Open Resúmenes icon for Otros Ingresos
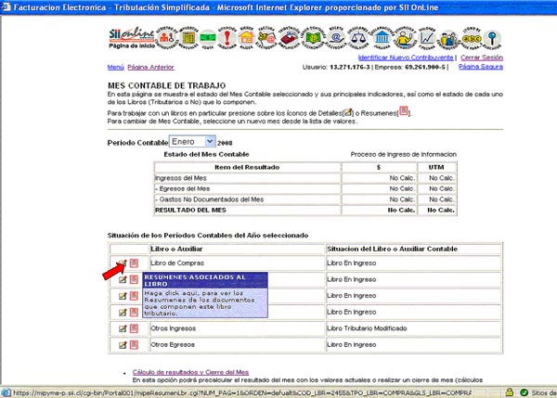The height and width of the screenshot is (398, 557). pyautogui.click(x=134, y=328)
